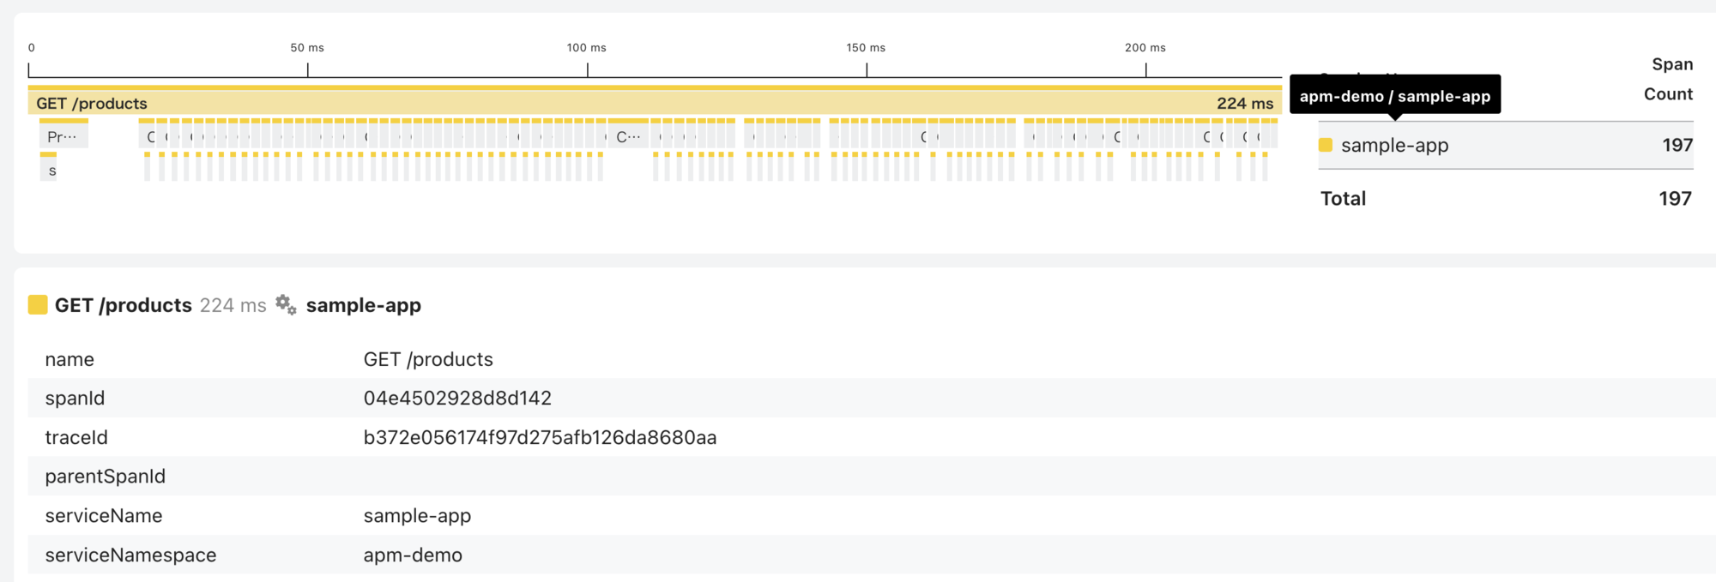Click the Total row in span count table
Viewport: 1716px width, 582px height.
tap(1506, 199)
